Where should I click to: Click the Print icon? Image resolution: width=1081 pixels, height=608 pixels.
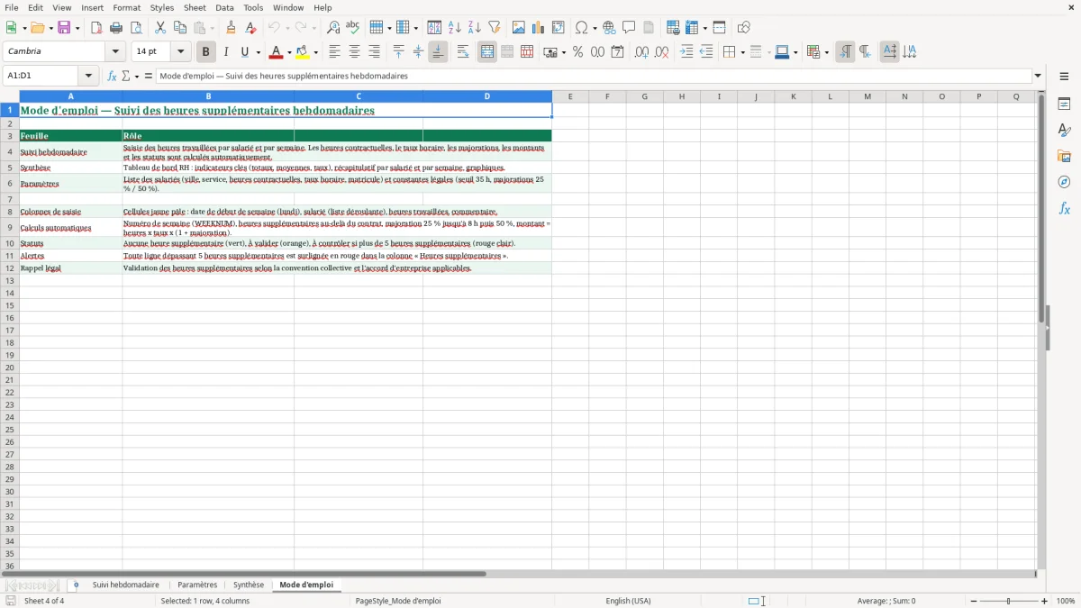(116, 28)
